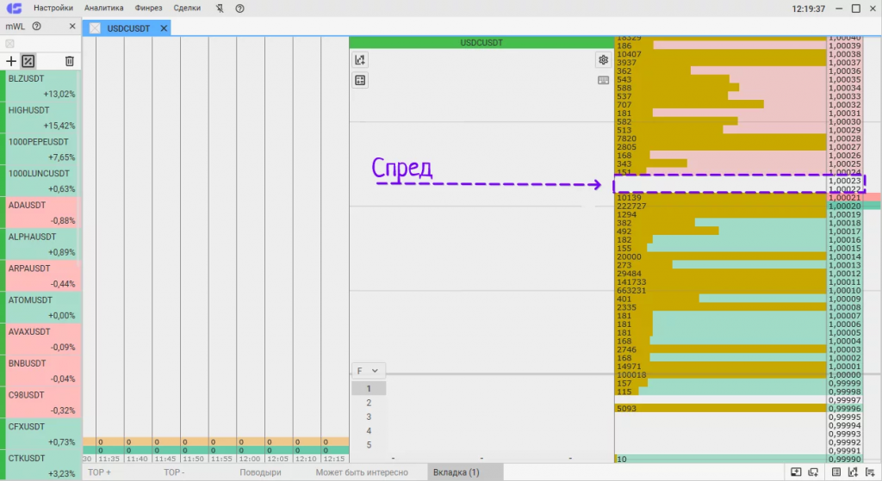
Task: Close the USDCUSDT tab
Action: coord(164,28)
